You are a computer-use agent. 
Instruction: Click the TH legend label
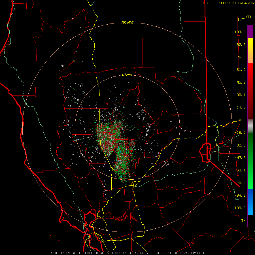(243, 220)
